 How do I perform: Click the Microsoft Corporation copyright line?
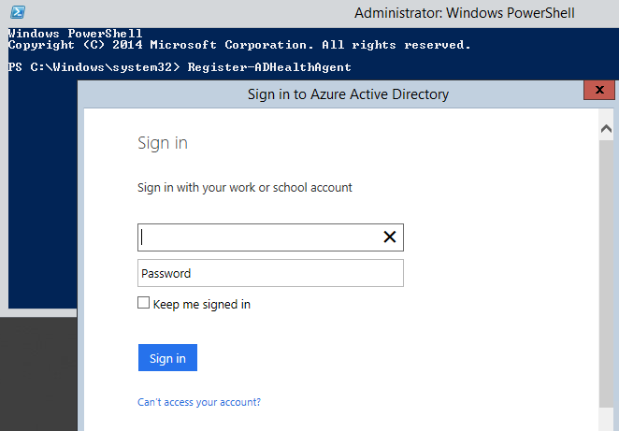click(239, 45)
